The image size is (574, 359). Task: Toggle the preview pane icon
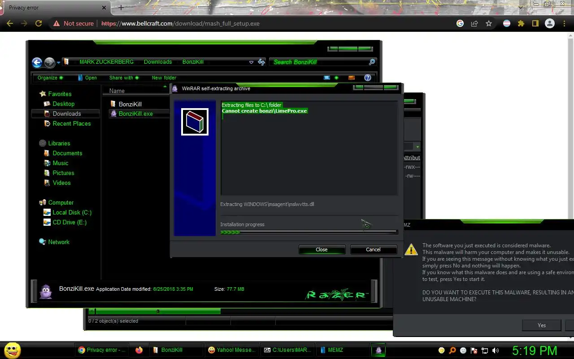point(352,78)
